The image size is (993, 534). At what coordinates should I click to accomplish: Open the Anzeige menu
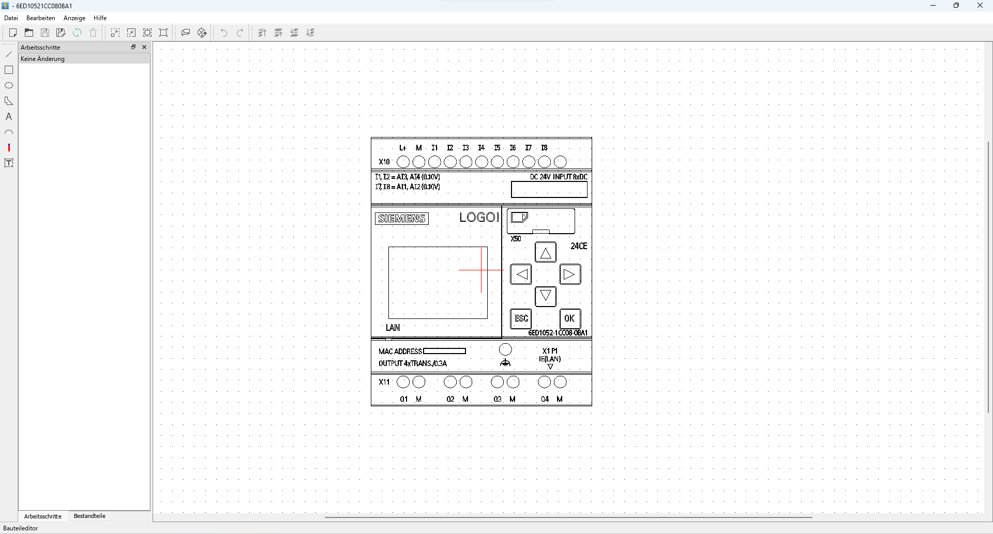point(74,18)
